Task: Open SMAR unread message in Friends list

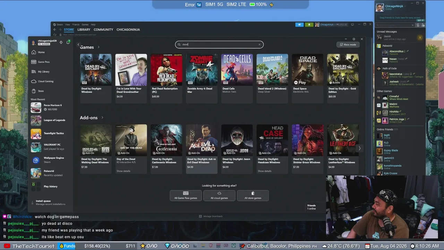Action: coord(400,37)
